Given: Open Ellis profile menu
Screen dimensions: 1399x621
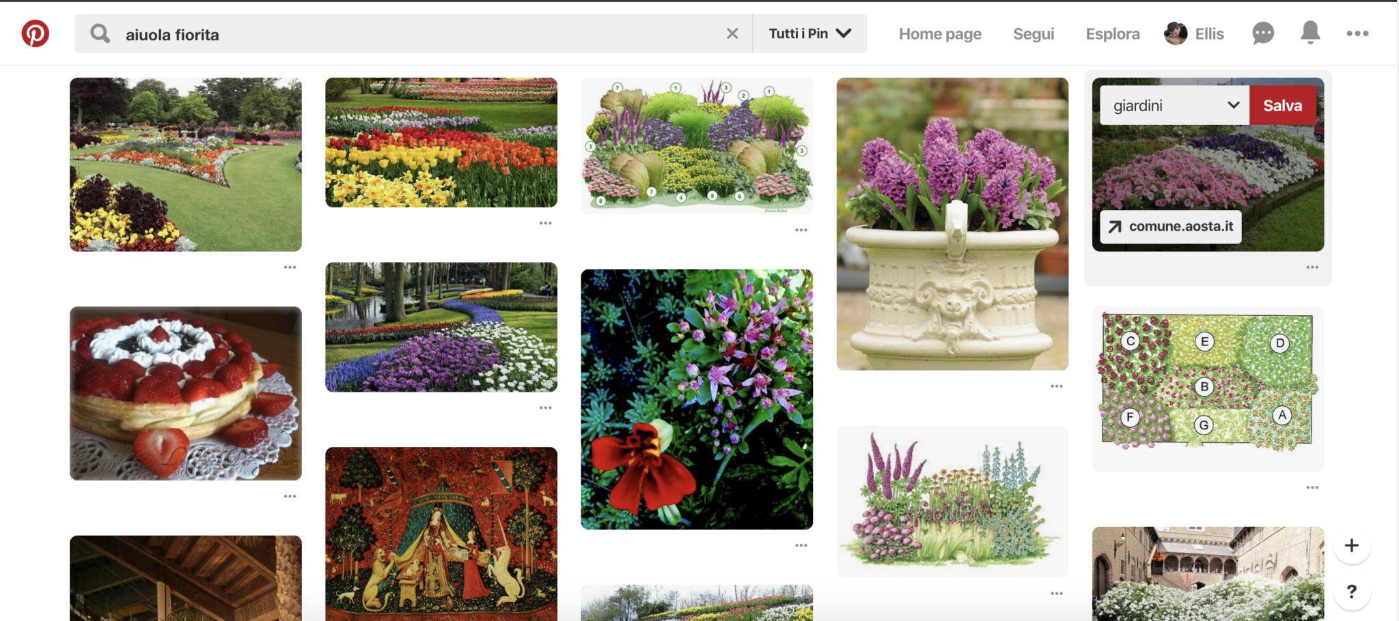Looking at the screenshot, I should click(1194, 33).
